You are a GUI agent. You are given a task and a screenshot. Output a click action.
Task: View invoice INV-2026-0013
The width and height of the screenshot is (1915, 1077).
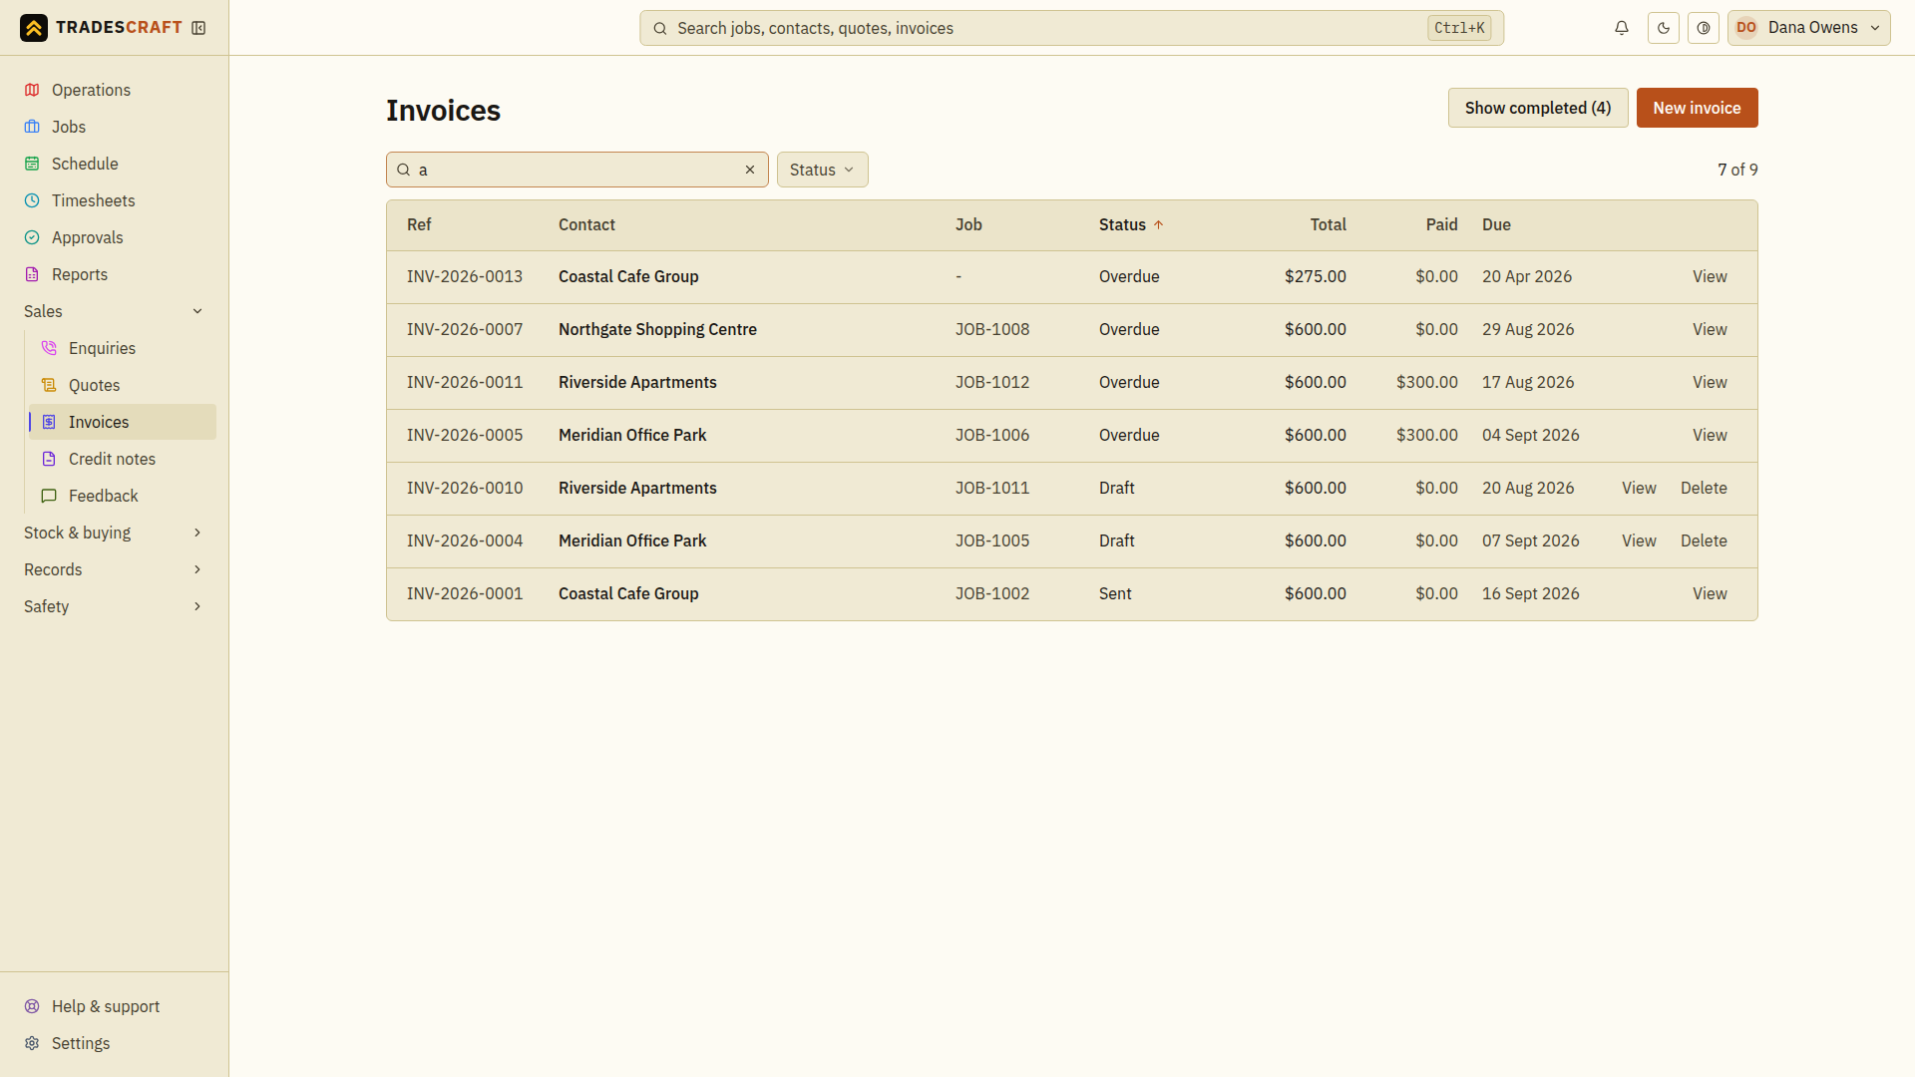point(1710,277)
